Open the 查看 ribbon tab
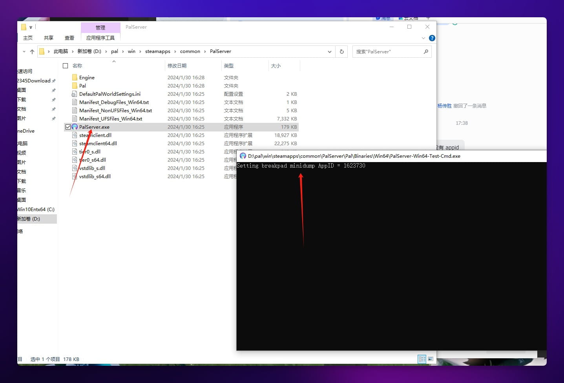This screenshot has height=383, width=564. (x=69, y=38)
